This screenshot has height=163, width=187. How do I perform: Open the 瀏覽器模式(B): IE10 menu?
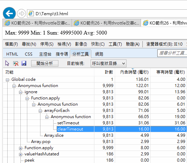coord(164,44)
